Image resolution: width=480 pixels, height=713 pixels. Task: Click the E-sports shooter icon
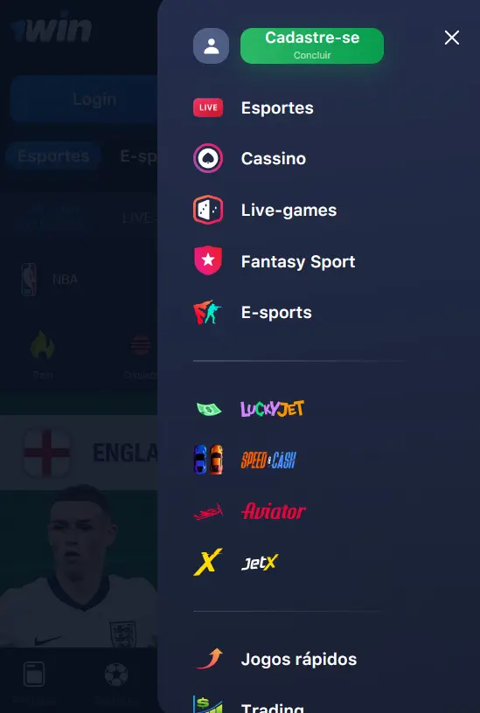(208, 313)
